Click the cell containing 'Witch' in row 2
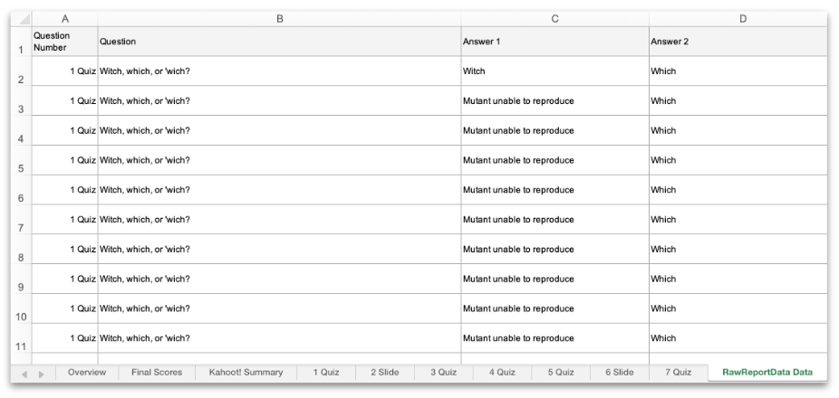The width and height of the screenshot is (839, 398). pos(555,71)
